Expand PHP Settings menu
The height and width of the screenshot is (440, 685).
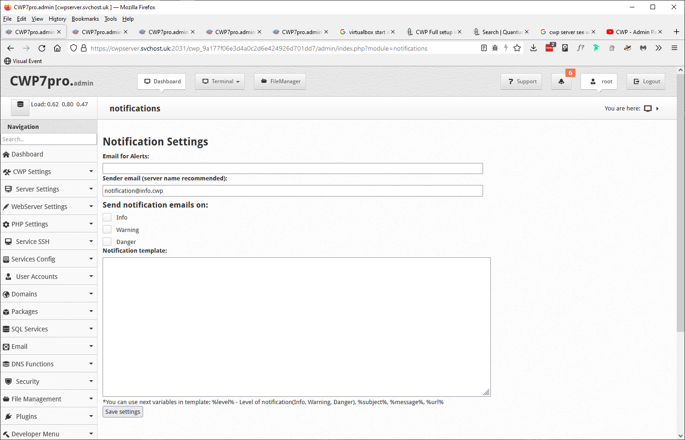pos(48,224)
